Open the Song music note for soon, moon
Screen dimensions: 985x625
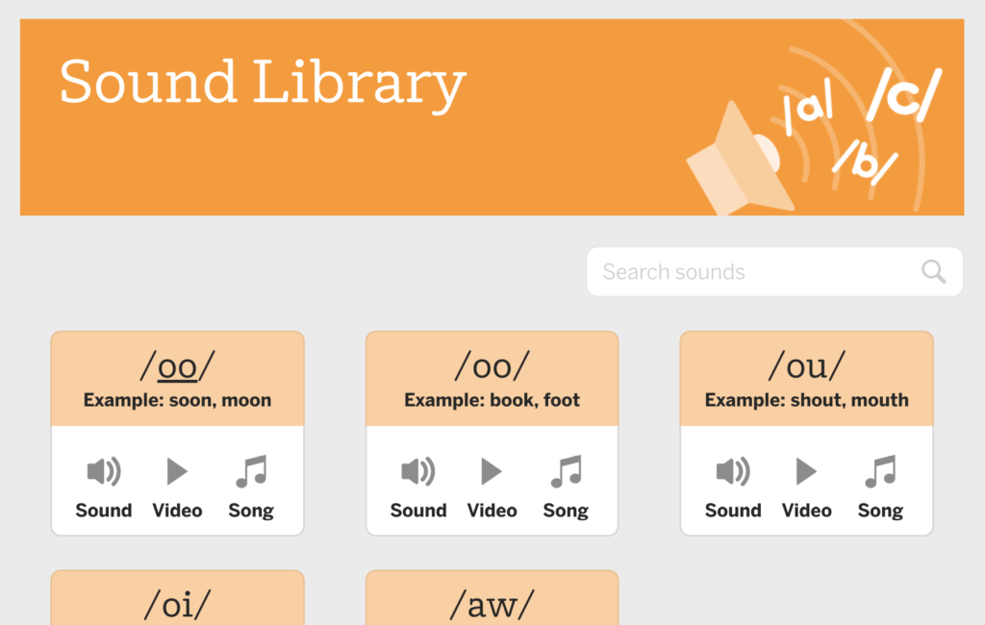point(251,472)
